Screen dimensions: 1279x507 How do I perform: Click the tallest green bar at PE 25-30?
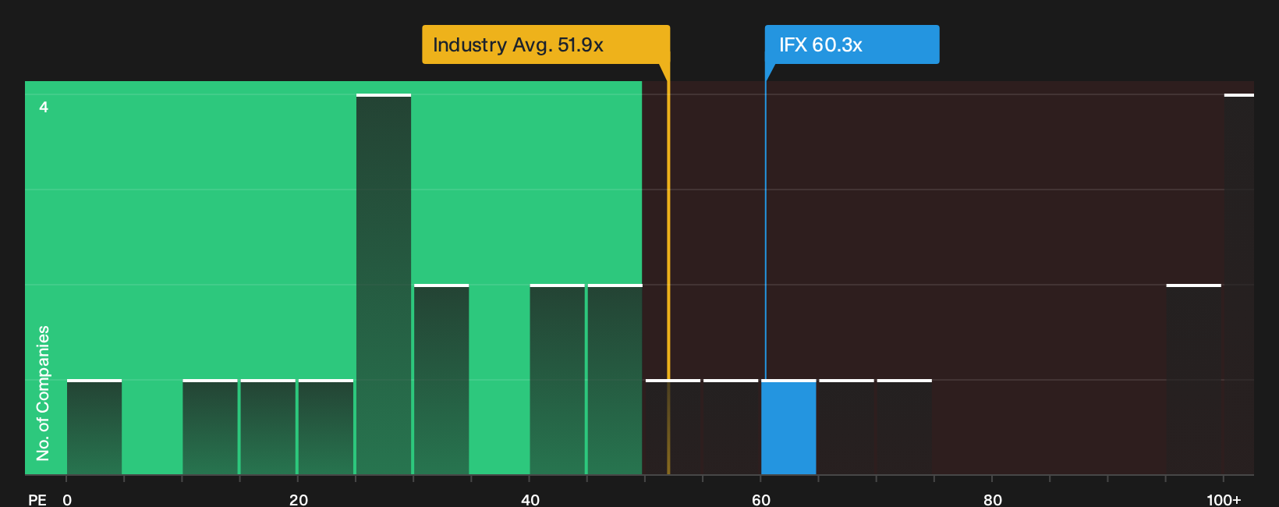(x=384, y=285)
